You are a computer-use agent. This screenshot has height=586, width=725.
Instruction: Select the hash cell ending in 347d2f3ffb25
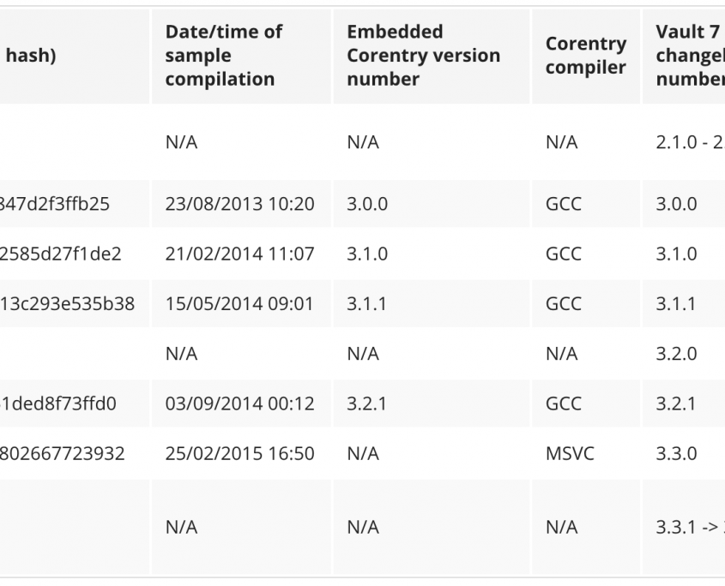pyautogui.click(x=54, y=204)
